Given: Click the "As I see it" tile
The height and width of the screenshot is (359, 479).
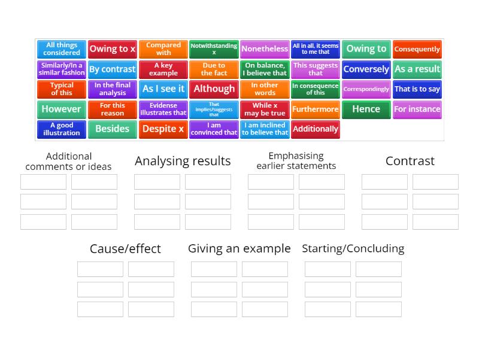Looking at the screenshot, I should [163, 89].
